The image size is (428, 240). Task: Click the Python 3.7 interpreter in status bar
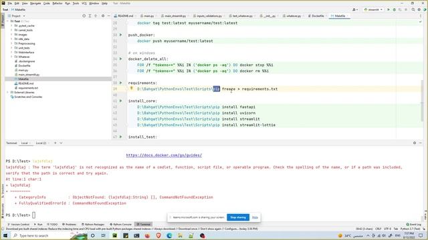pyautogui.click(x=411, y=229)
